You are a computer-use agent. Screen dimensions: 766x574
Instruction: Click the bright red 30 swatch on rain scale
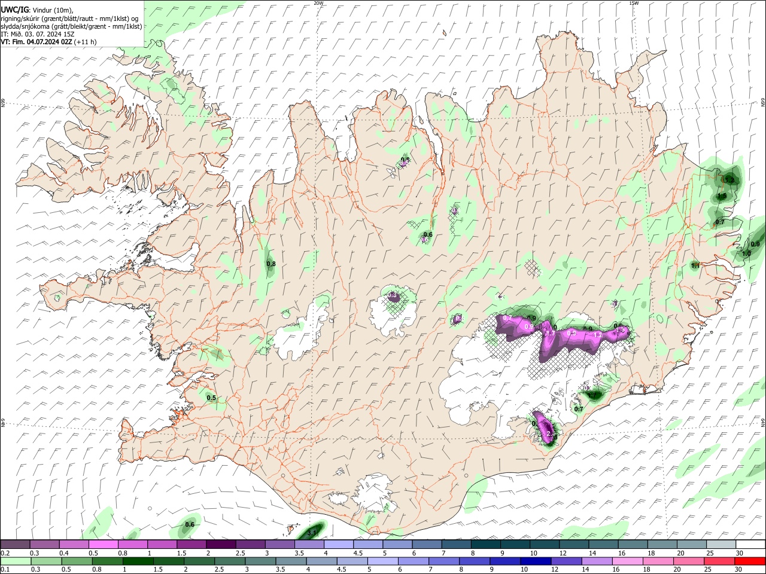coord(750,561)
